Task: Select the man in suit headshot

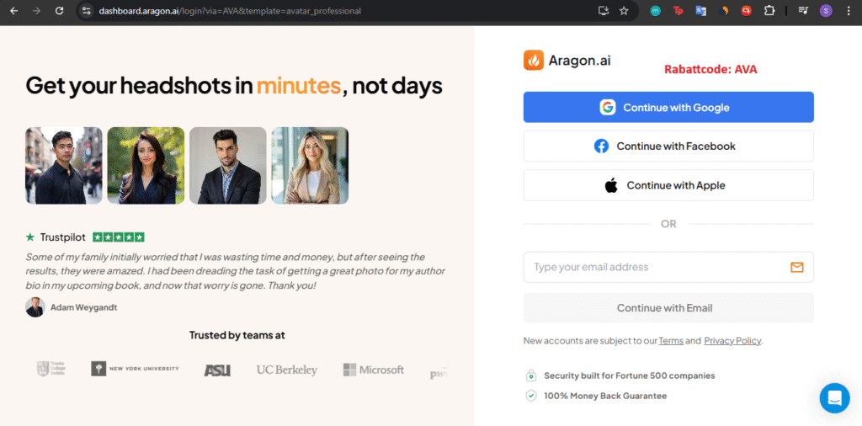Action: tap(227, 166)
